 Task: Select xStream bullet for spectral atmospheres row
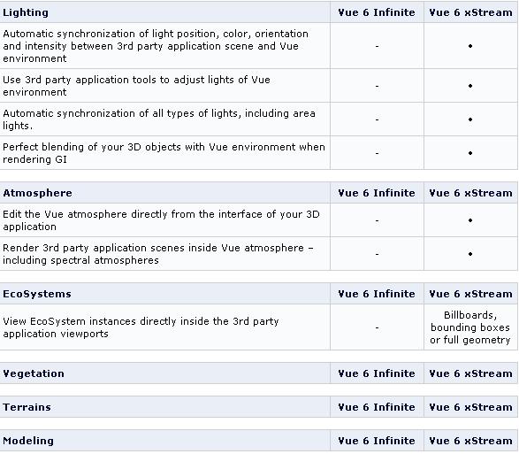[470, 254]
